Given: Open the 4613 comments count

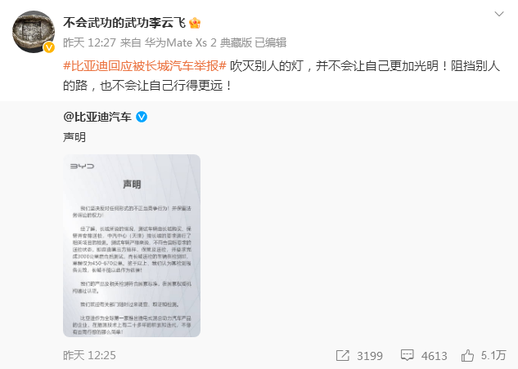Looking at the screenshot, I should tap(434, 356).
